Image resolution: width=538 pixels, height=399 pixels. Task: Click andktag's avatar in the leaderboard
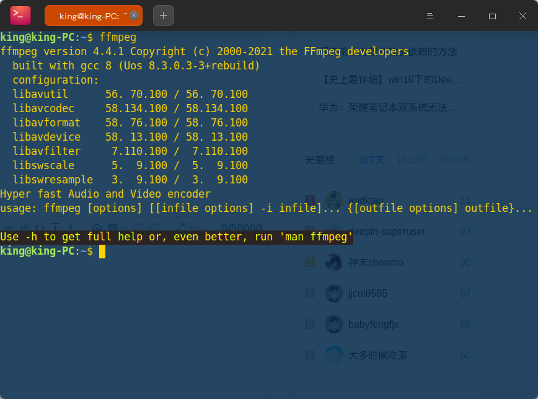point(333,200)
